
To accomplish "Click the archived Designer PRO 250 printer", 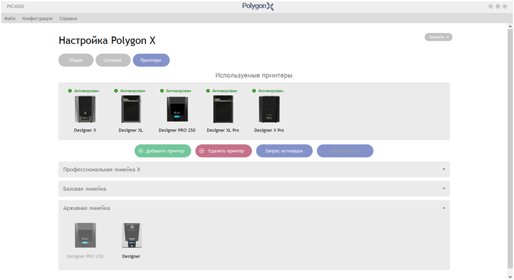I will (x=85, y=235).
